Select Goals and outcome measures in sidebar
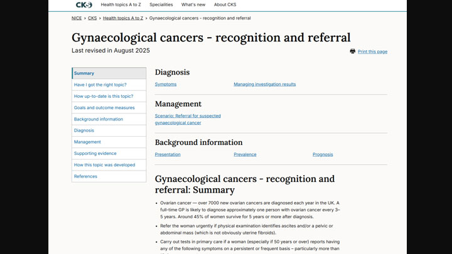Image resolution: width=452 pixels, height=254 pixels. click(x=104, y=108)
